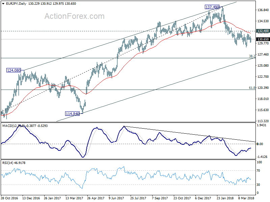The image size is (270, 202).
Task: Select the MACD -1.4126 scale value
Action: click(262, 157)
